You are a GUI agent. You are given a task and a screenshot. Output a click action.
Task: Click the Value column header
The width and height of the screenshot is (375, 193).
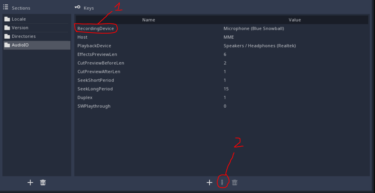(x=295, y=20)
